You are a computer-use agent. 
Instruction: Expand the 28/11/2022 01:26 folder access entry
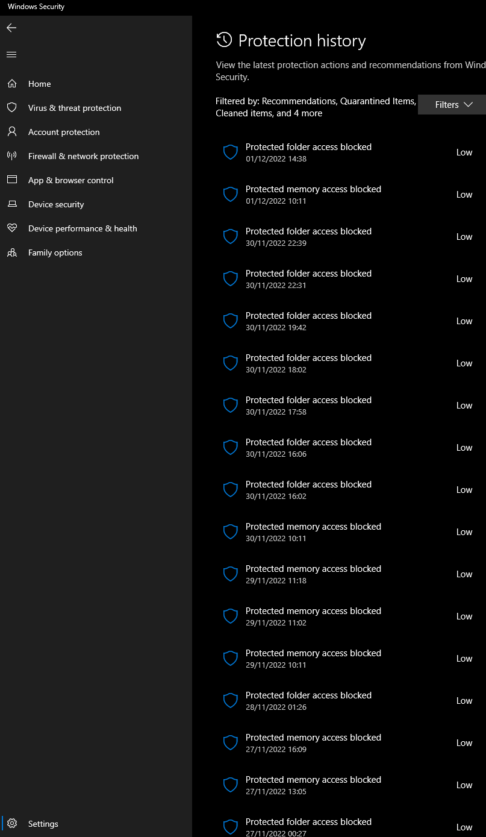coord(350,701)
